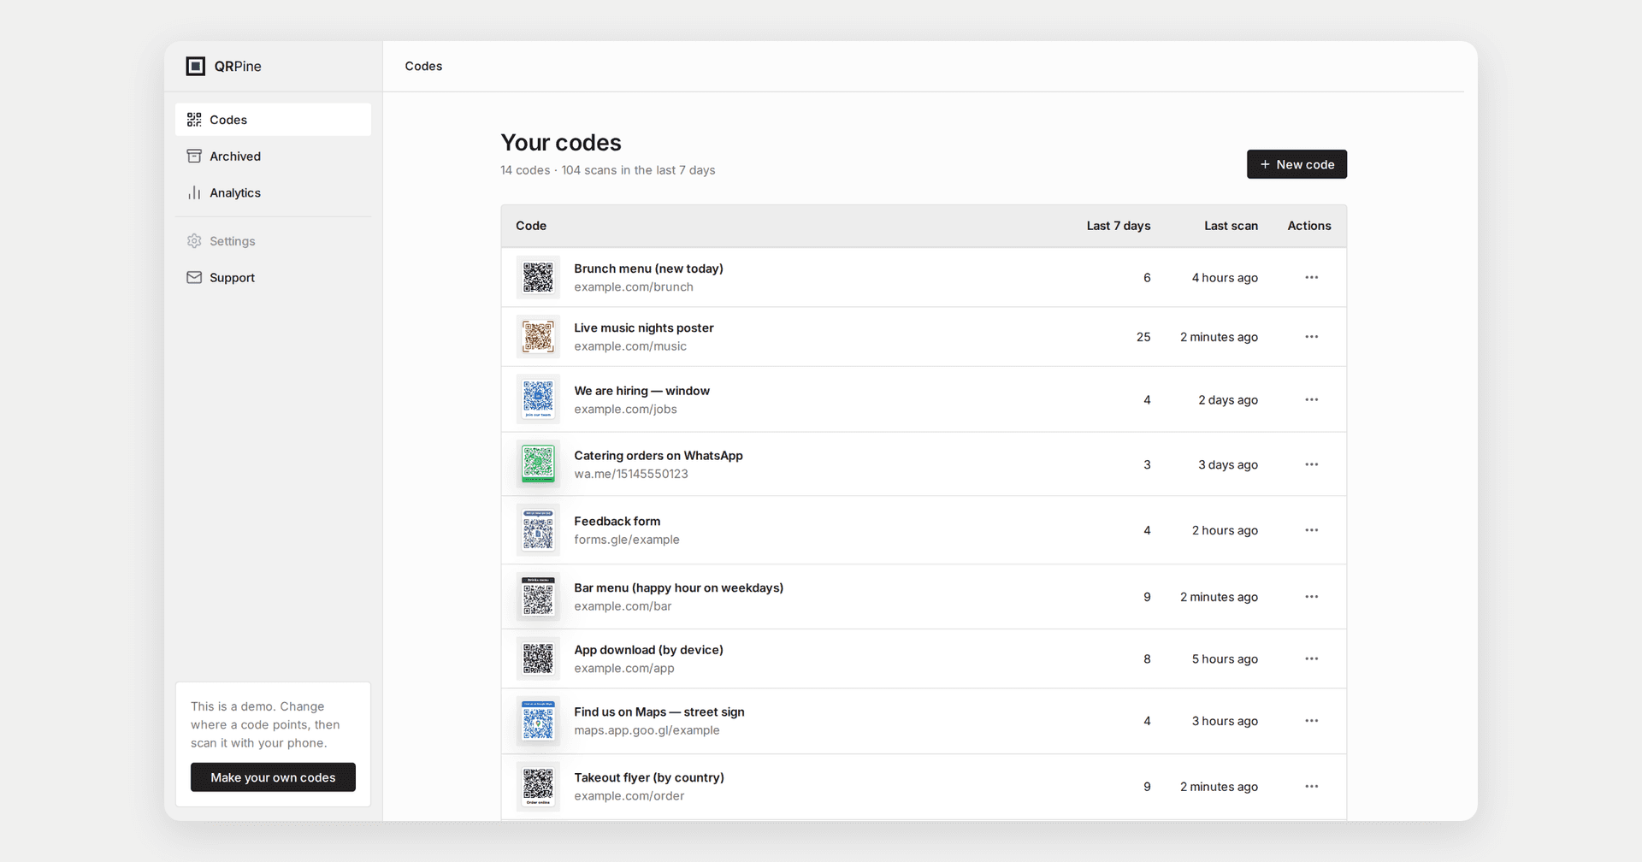Open actions menu for Catering orders on WhatsApp
Image resolution: width=1642 pixels, height=862 pixels.
tap(1312, 464)
